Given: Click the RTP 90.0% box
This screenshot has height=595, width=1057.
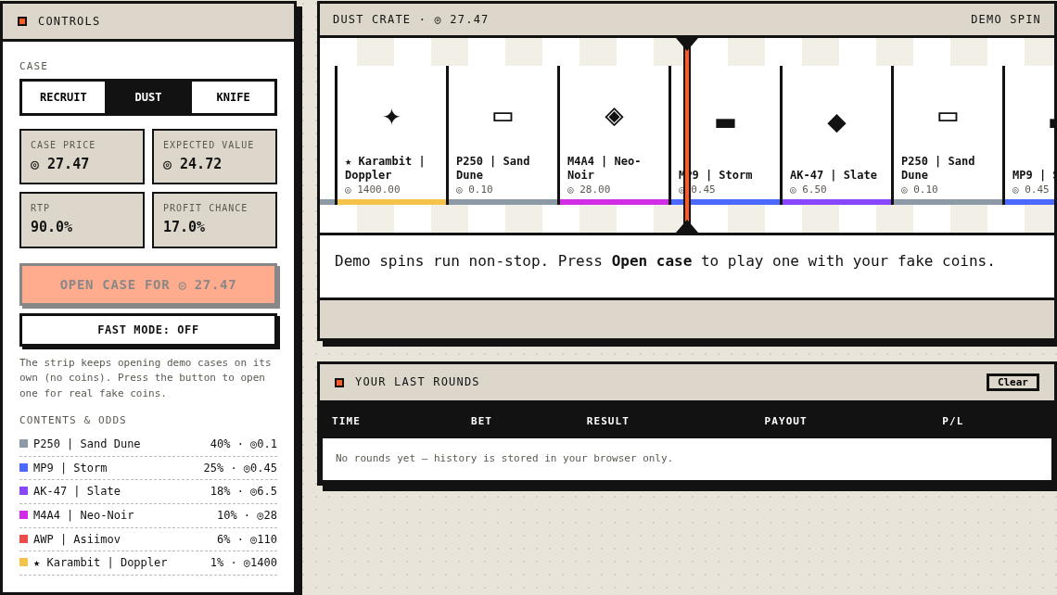Looking at the screenshot, I should (x=83, y=220).
